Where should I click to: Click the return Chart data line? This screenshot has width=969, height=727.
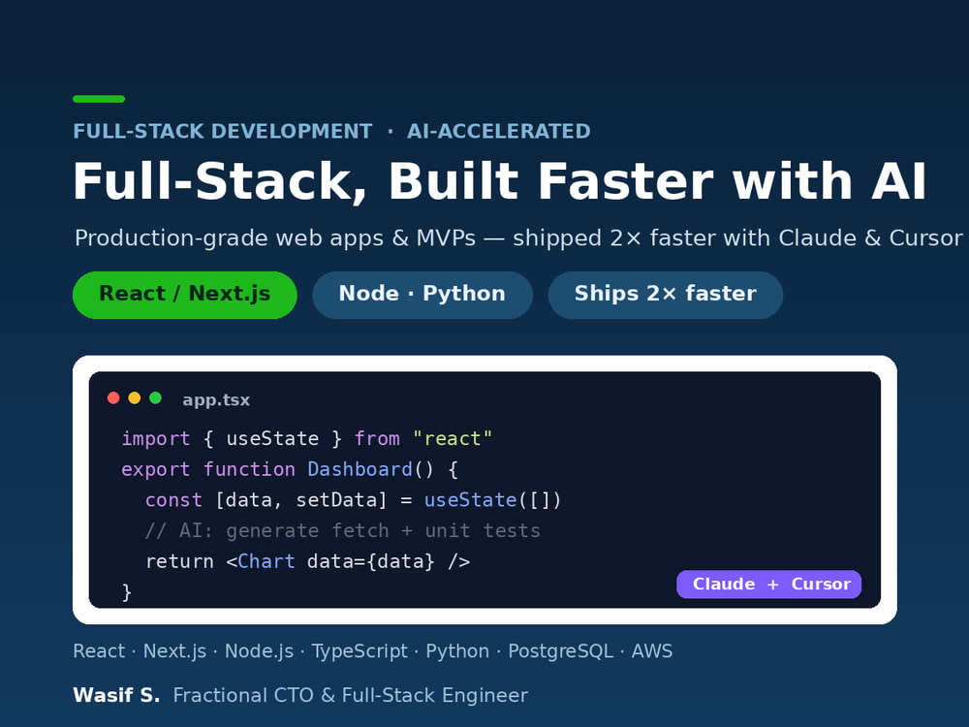308,561
